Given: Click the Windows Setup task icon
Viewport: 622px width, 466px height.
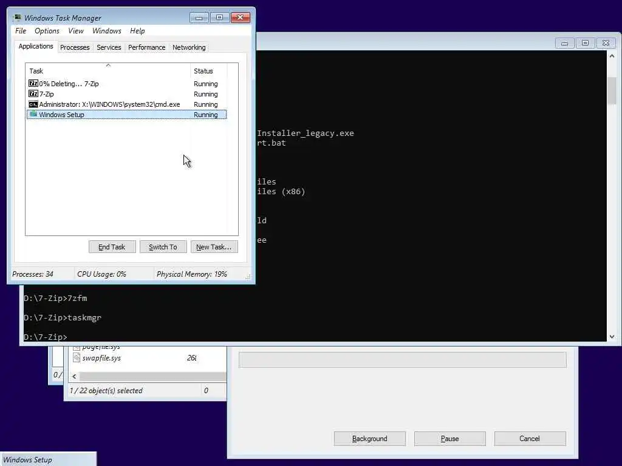Looking at the screenshot, I should 33,114.
